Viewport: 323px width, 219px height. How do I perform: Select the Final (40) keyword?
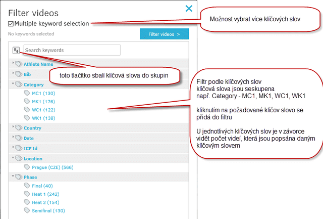pos(42,186)
